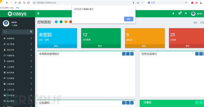The width and height of the screenshot is (204, 107).
Task: Select the orange theme color dot
Action: [66, 22]
